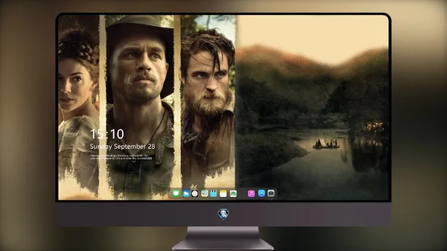Viewport: 447px width, 251px height.
Task: Open the Clock app icon
Action: pos(195,194)
